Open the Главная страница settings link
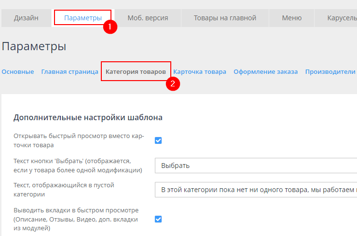Viewport: 357px width, 236px height. pos(70,72)
